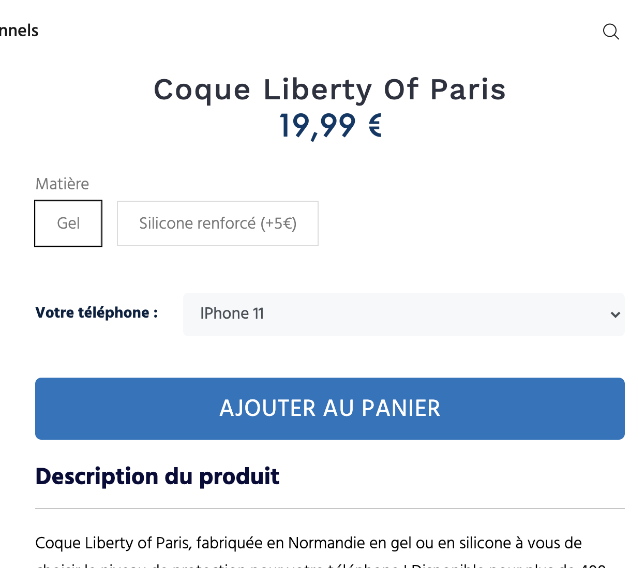The width and height of the screenshot is (630, 568).
Task: Click the word 'Paris' in product title
Action: (x=468, y=89)
